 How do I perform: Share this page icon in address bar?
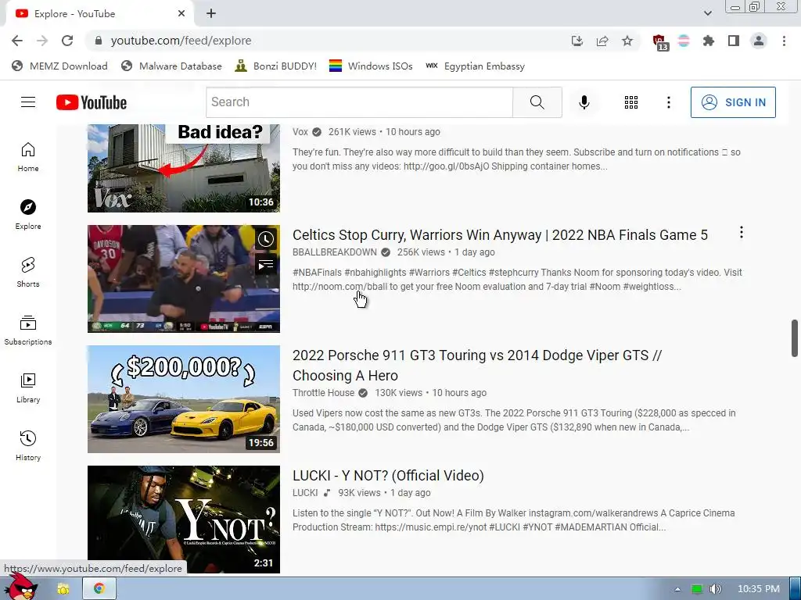coord(602,41)
